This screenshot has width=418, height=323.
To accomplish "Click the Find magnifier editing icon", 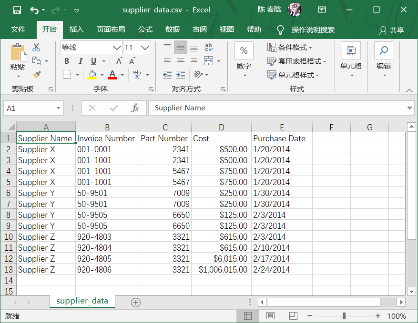I will click(384, 50).
